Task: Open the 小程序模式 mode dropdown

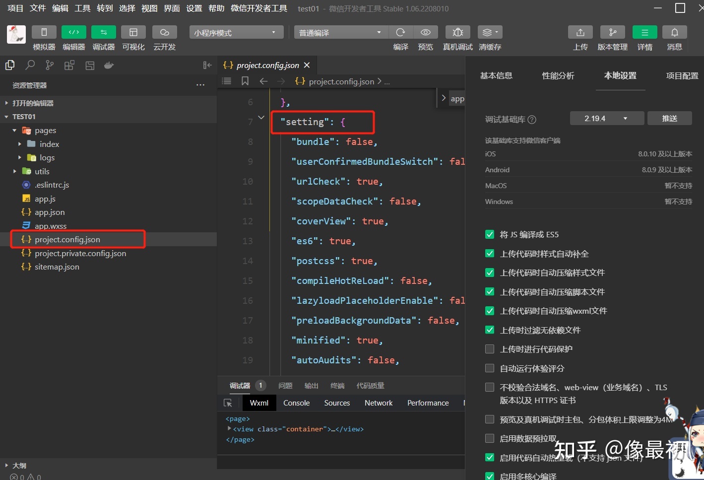Action: (236, 33)
